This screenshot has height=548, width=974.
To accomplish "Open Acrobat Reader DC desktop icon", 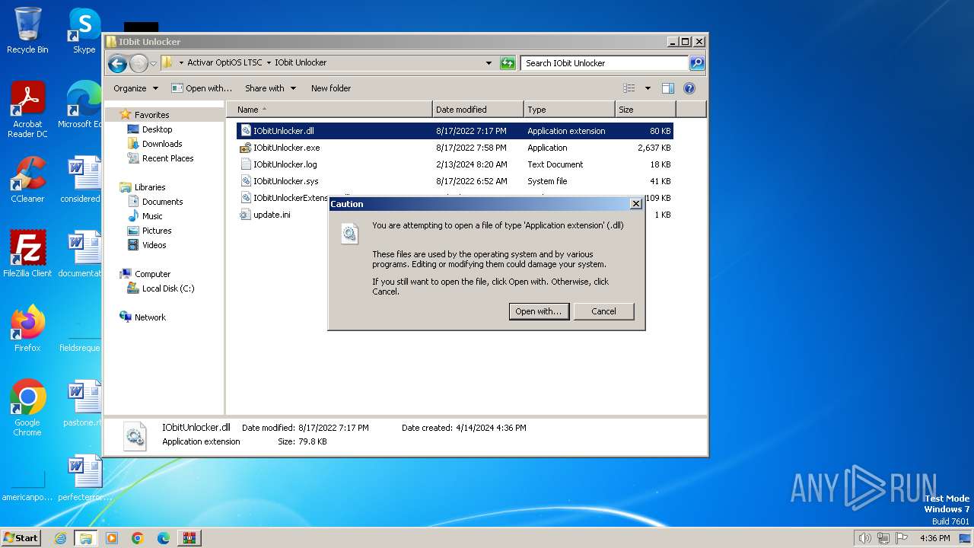I will 27,110.
